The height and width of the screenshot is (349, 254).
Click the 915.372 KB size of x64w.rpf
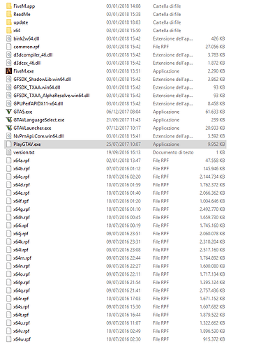[x=214, y=339]
